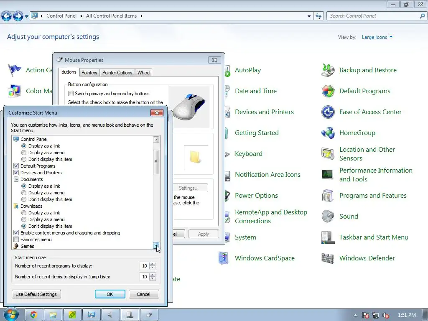The height and width of the screenshot is (321, 428).
Task: Open the Action Center flag icon
Action: 15,70
